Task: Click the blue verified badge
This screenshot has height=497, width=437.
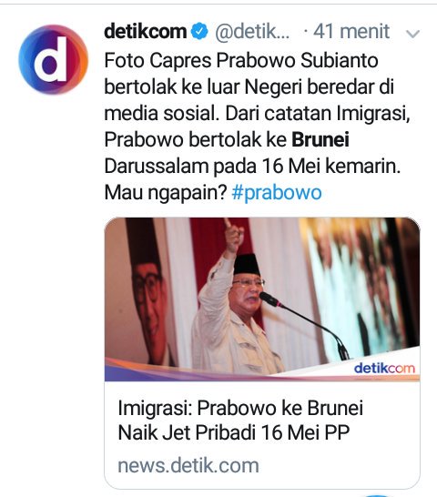Action: [199, 31]
